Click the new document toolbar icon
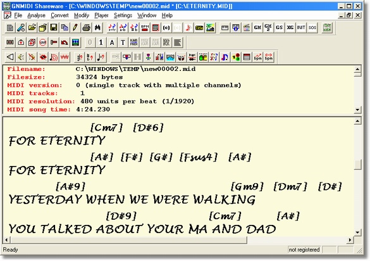Image resolution: width=370 pixels, height=261 pixels. coord(10,28)
